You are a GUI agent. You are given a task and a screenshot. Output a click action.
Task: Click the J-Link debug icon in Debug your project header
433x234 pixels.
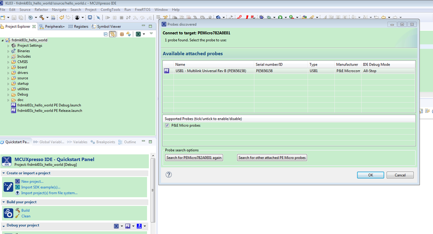coord(139,226)
